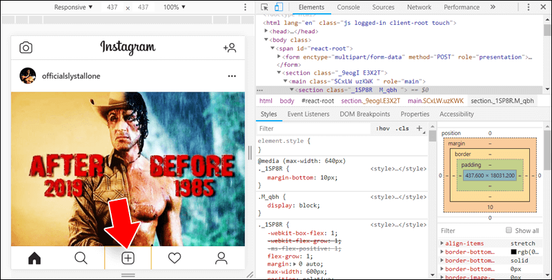
Task: Click the viewport height field
Action: click(143, 7)
